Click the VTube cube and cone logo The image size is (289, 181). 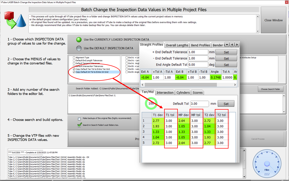pos(15,20)
